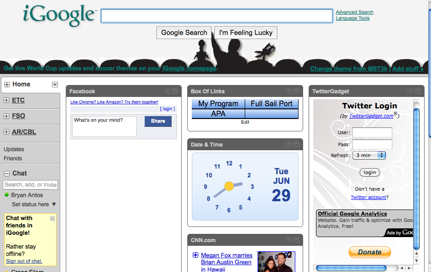This screenshot has width=431, height=272.
Task: Open the Set status here dropdown arrow
Action: pos(54,204)
